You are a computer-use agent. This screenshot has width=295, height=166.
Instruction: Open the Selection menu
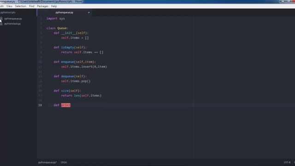point(20,6)
